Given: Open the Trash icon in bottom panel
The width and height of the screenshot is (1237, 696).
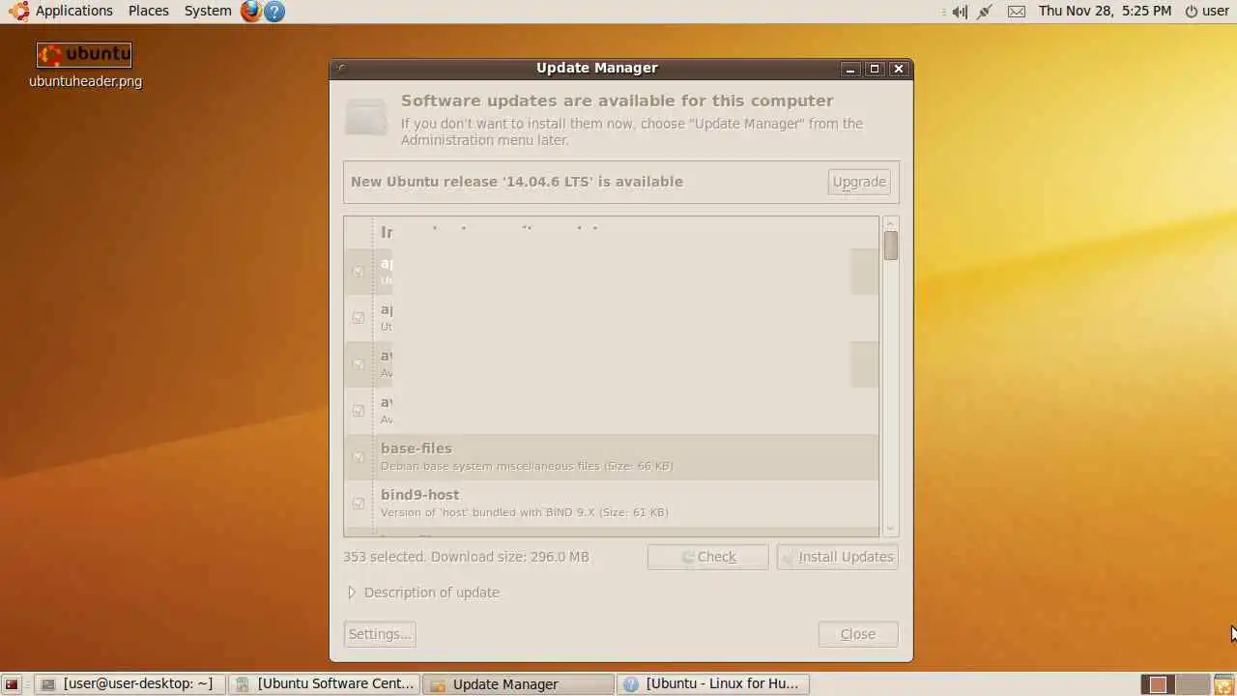Looking at the screenshot, I should pos(1224,684).
